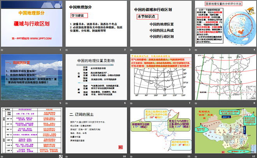Click the animation star icon under slide 2

[x=67, y=50]
